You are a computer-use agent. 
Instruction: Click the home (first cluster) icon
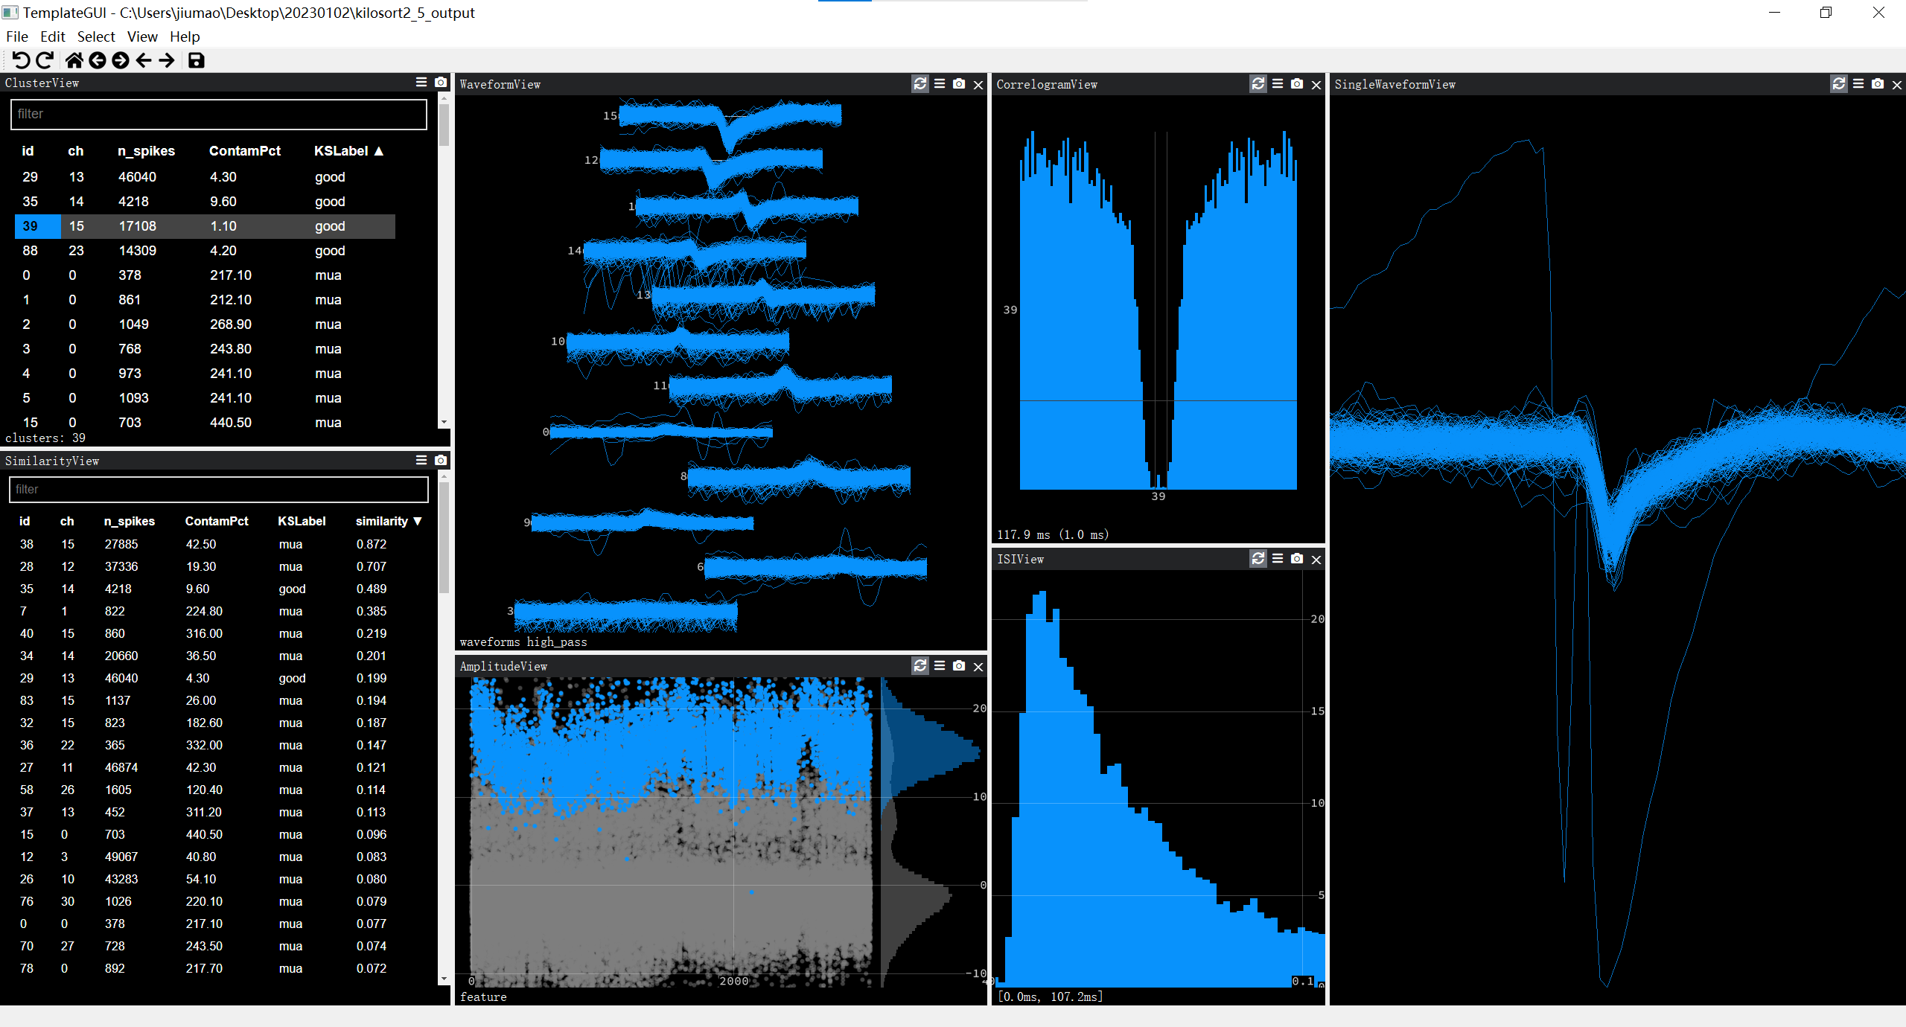point(74,60)
